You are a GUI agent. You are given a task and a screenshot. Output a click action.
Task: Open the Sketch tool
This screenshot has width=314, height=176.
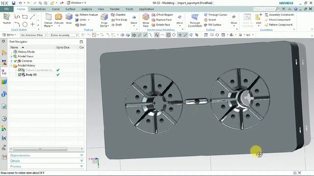(6, 19)
